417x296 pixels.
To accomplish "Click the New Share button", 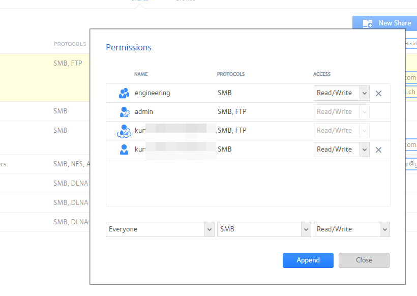I will point(385,23).
